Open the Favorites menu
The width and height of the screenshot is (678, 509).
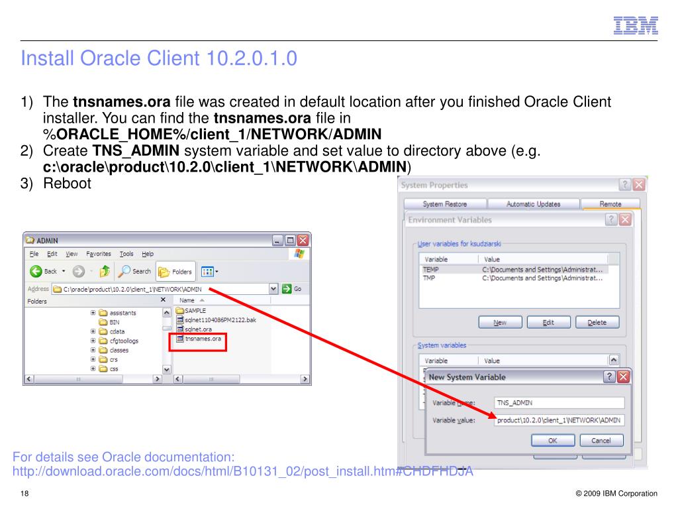tap(99, 254)
